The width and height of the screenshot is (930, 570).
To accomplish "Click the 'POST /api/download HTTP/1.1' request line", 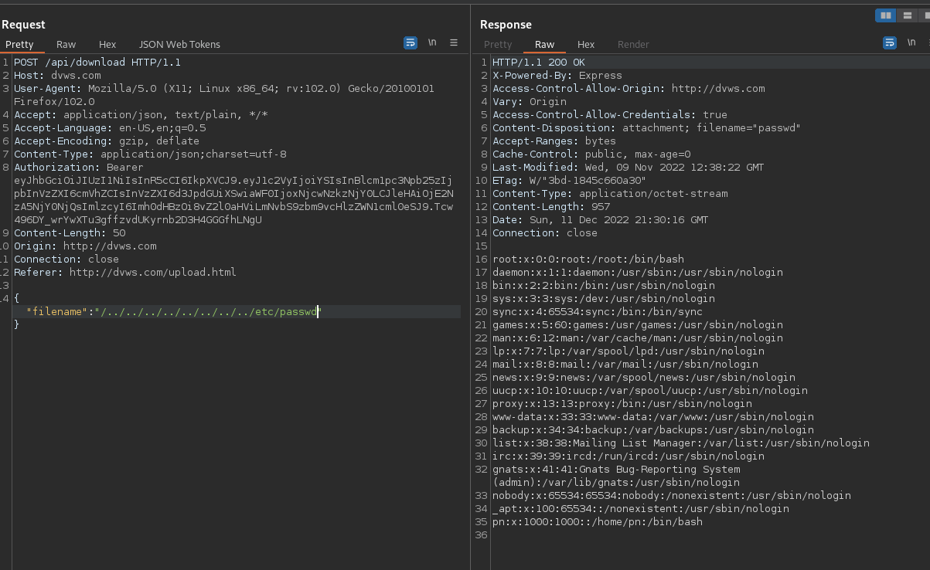I will point(97,63).
